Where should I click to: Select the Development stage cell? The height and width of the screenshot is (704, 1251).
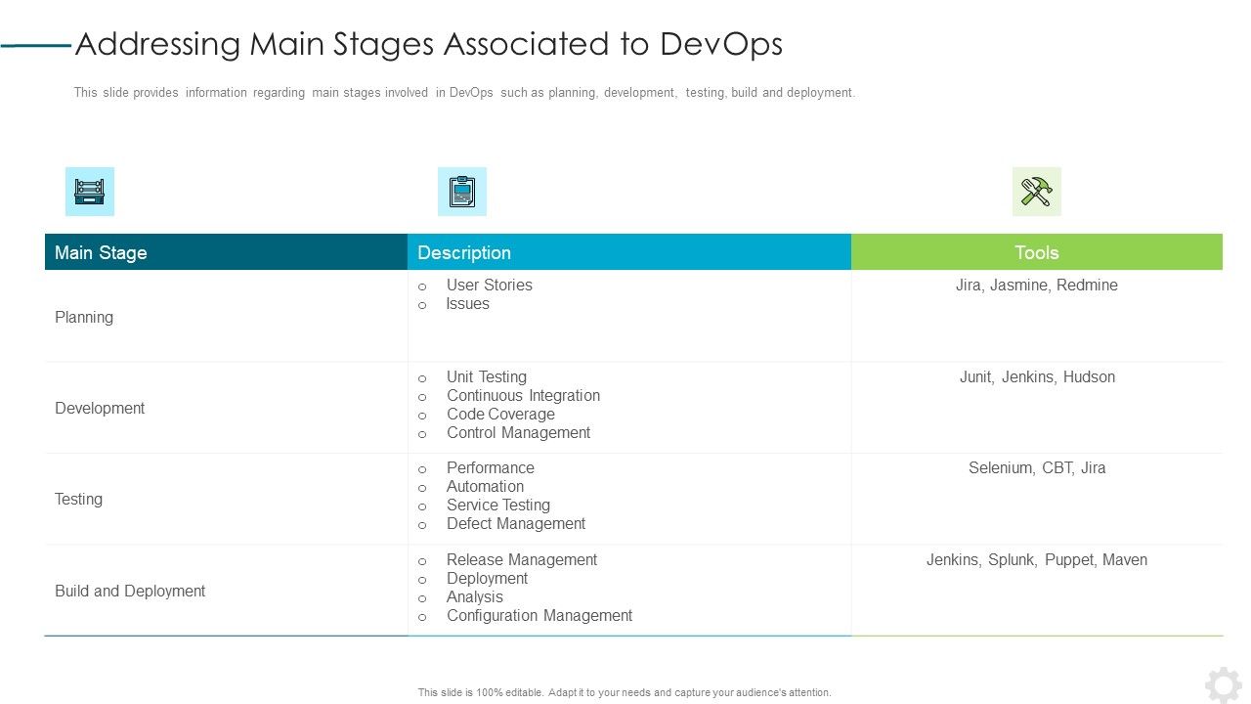[100, 408]
